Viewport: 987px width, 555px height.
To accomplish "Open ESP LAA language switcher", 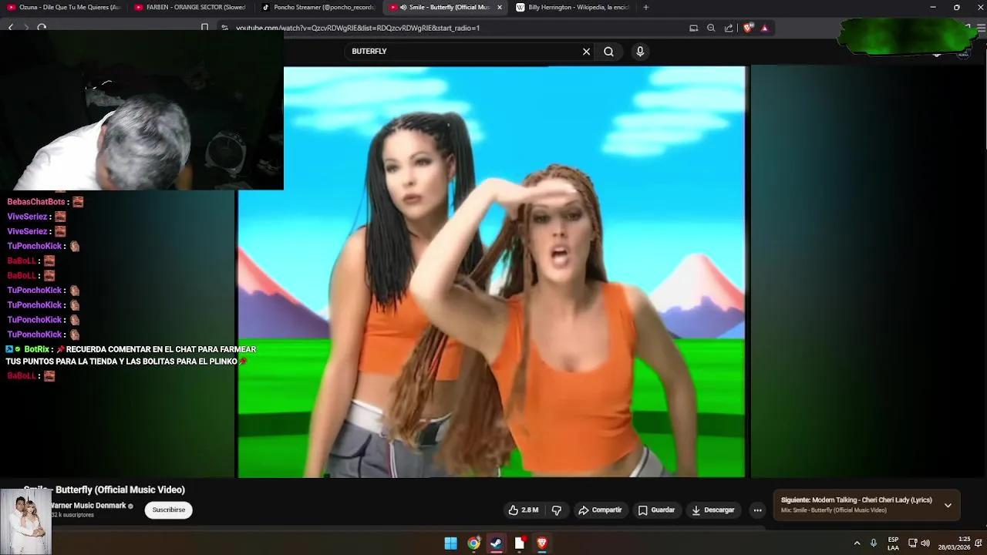I will 893,543.
